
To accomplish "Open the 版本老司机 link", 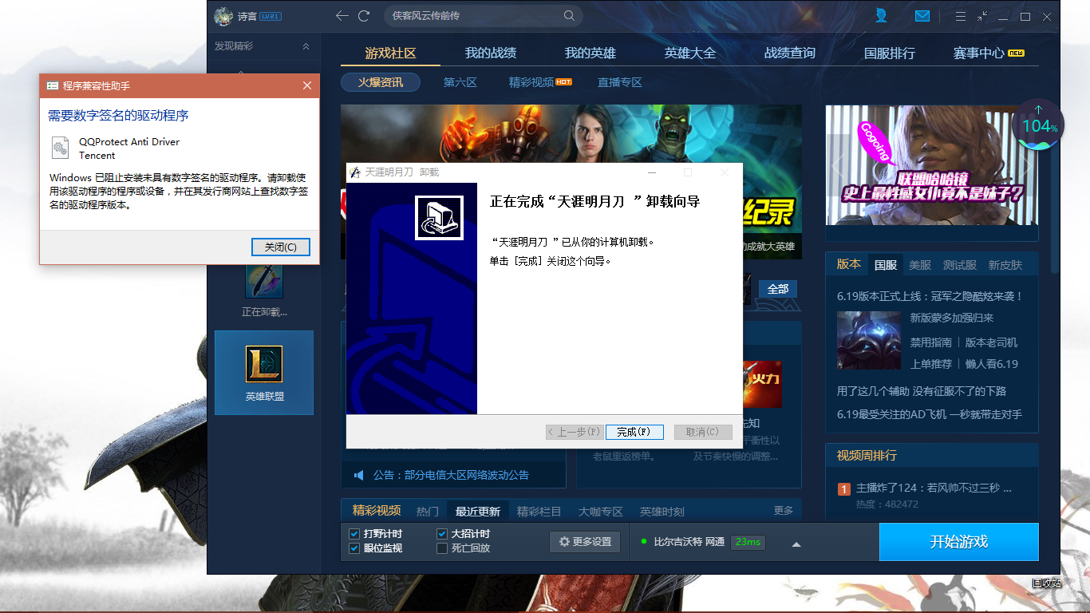I will coord(992,342).
